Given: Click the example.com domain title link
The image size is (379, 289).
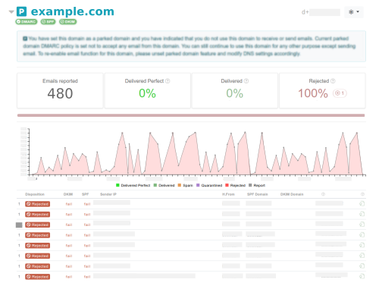Looking at the screenshot, I should 73,11.
